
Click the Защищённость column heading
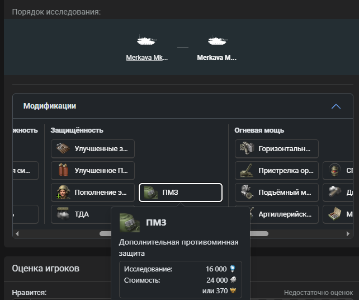(77, 130)
